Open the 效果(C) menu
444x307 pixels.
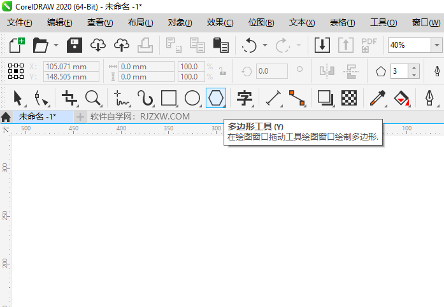coord(220,23)
